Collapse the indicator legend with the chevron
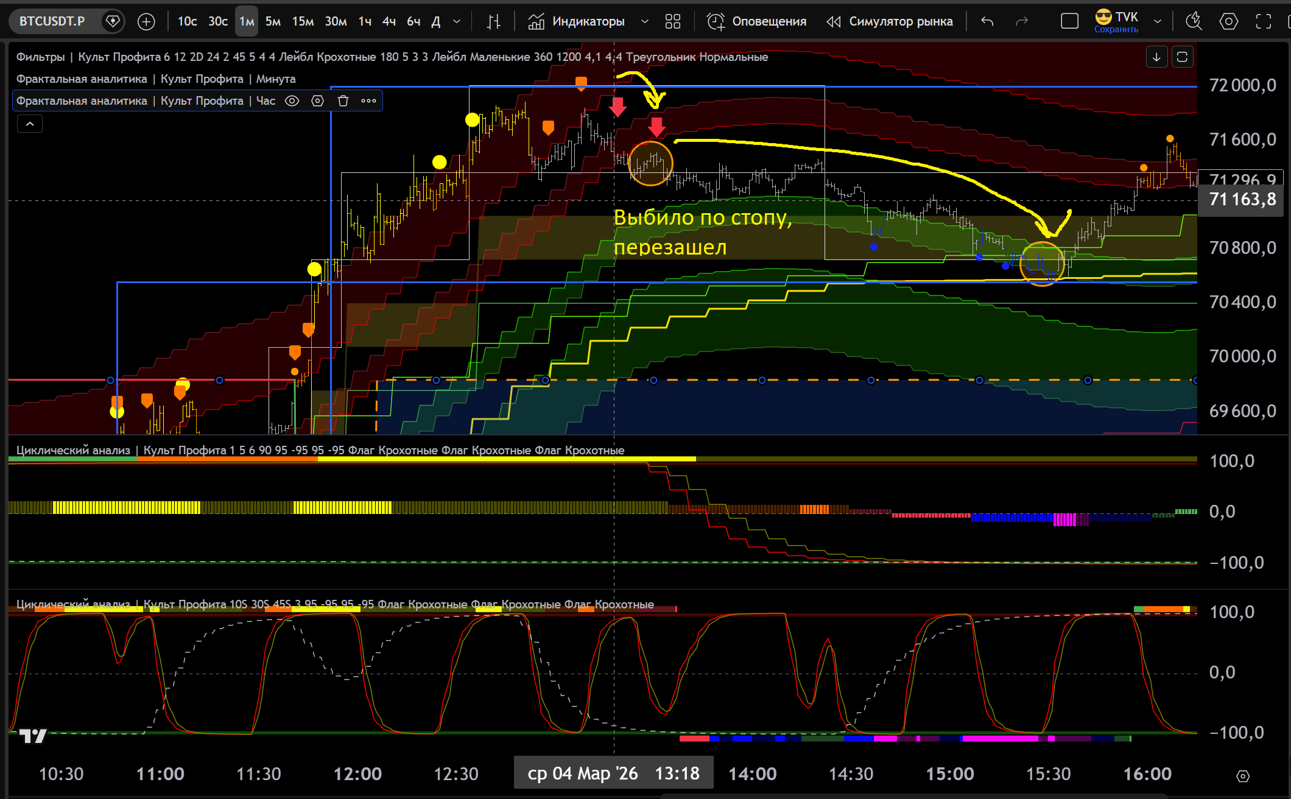 tap(30, 124)
